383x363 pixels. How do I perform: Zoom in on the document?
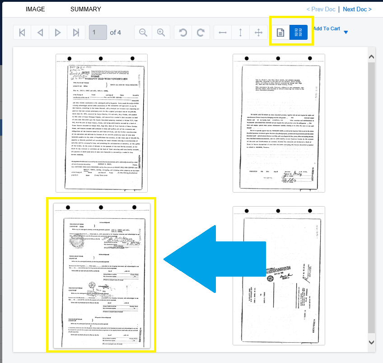point(161,32)
